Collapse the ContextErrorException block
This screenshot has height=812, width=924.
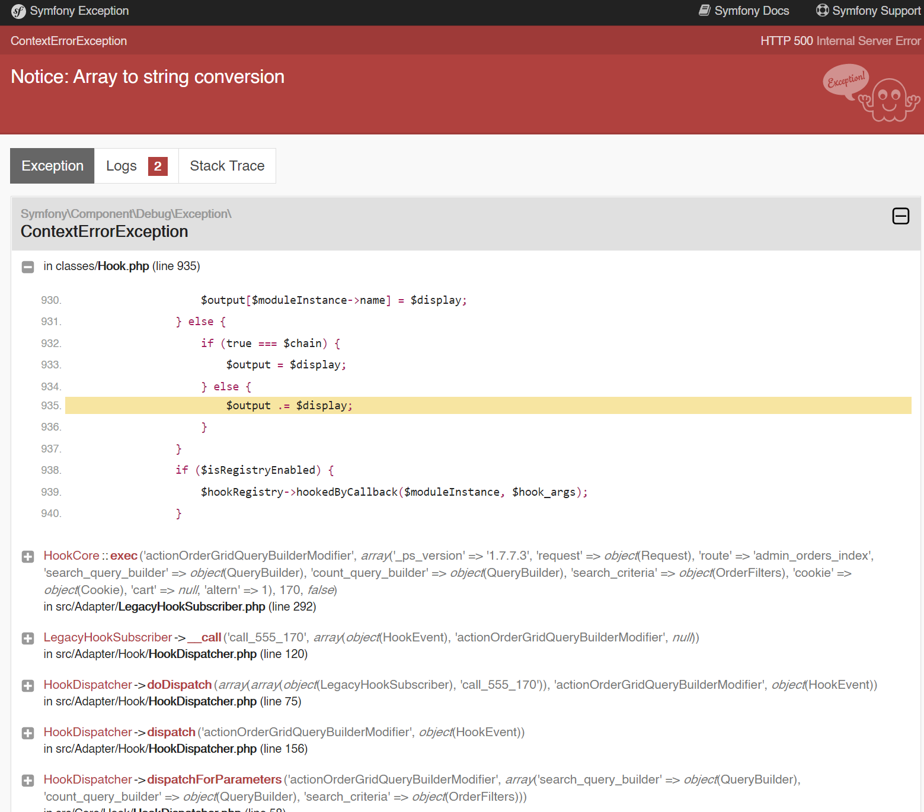tap(901, 216)
